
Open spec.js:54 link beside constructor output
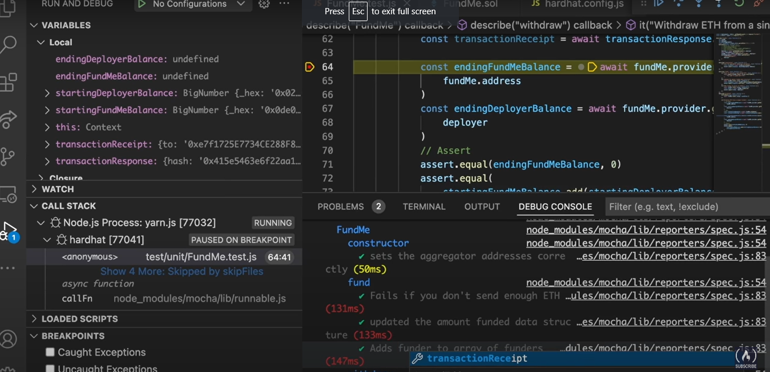[x=646, y=243]
